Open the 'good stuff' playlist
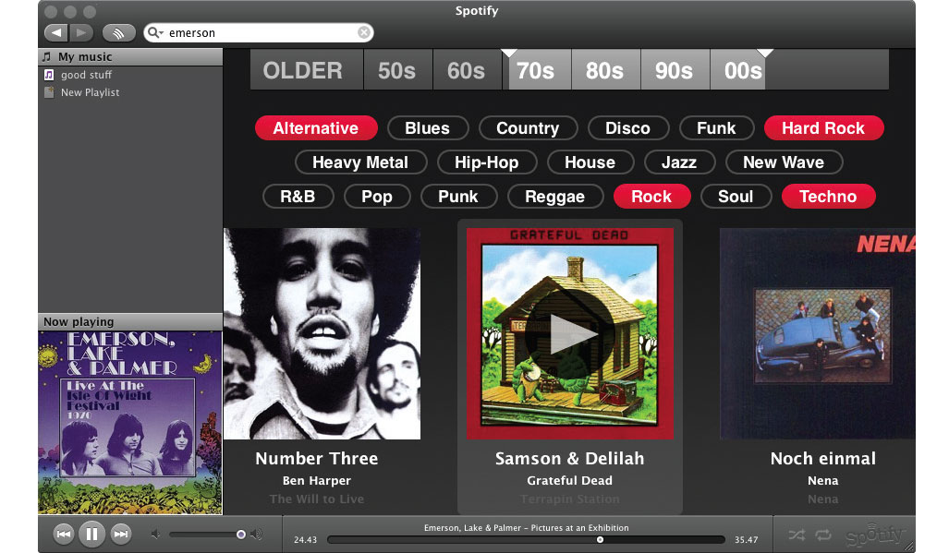Viewport: 949px width, 553px height. 86,75
